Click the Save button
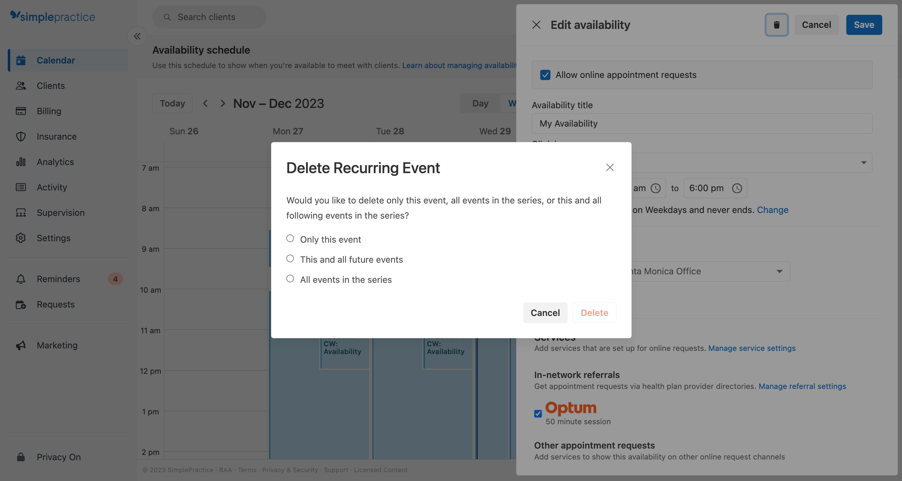This screenshot has height=481, width=902. coord(864,25)
